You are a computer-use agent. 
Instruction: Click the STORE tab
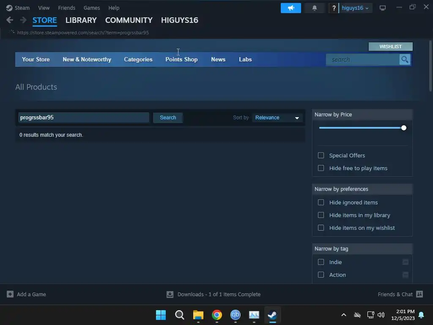pyautogui.click(x=44, y=20)
